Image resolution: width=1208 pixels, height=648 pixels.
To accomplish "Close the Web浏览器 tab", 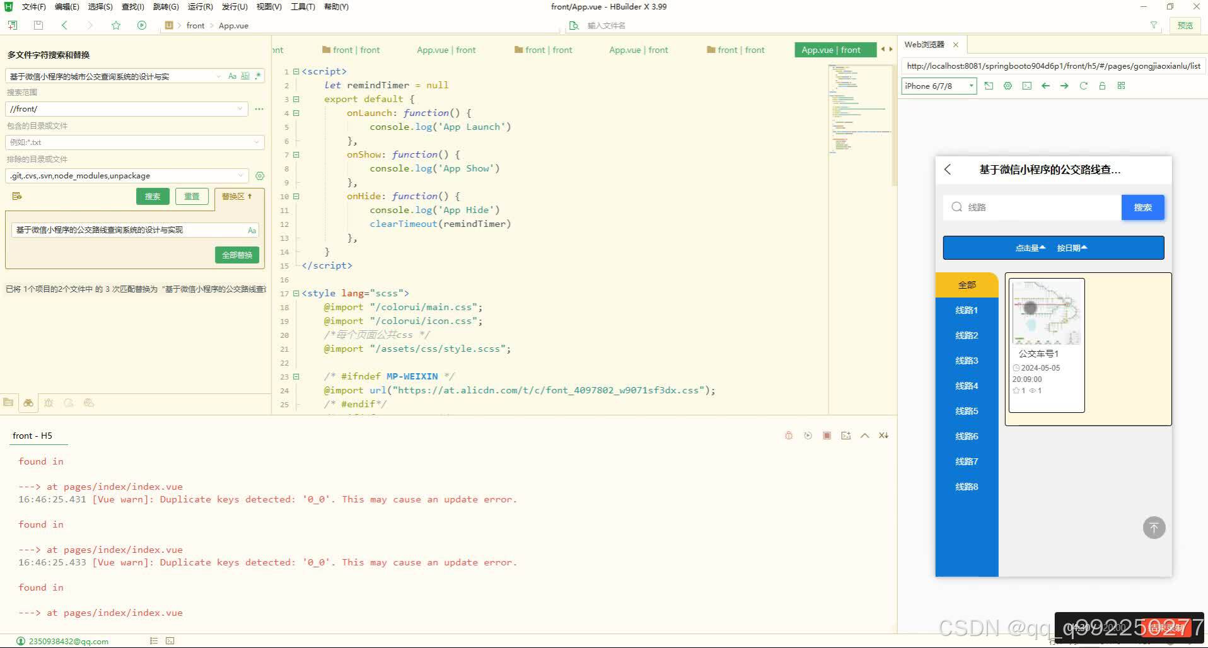I will (x=956, y=45).
